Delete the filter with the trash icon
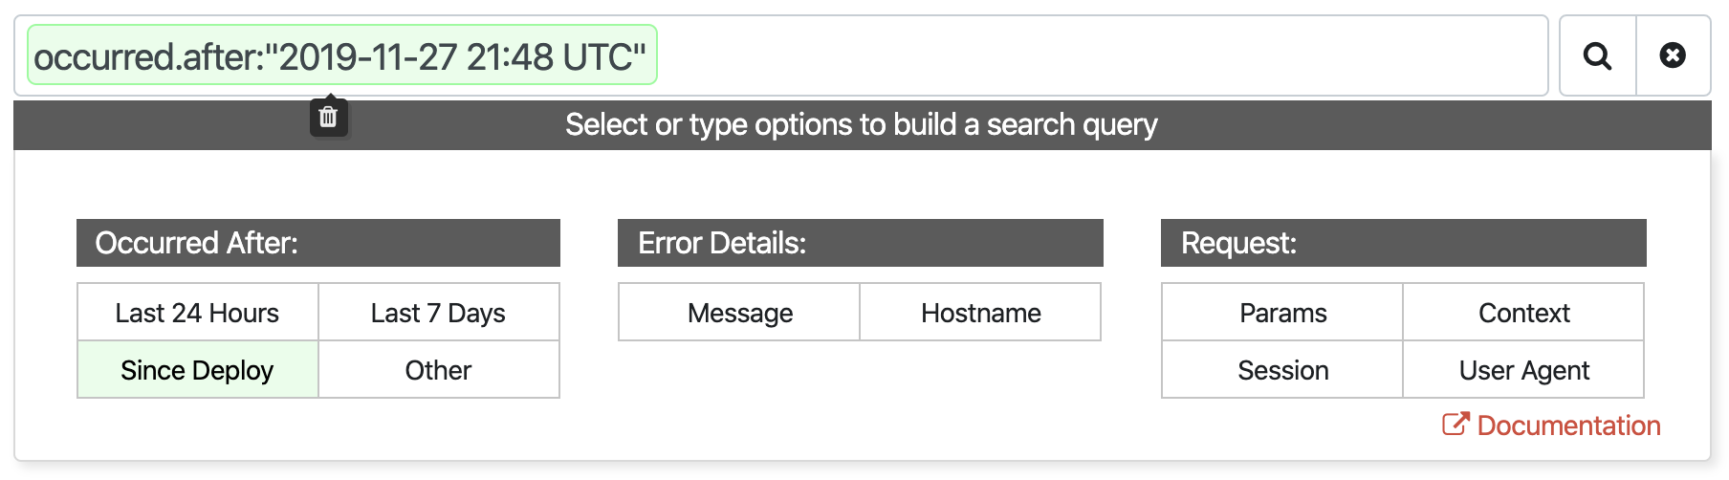Image resolution: width=1729 pixels, height=480 pixels. [328, 117]
